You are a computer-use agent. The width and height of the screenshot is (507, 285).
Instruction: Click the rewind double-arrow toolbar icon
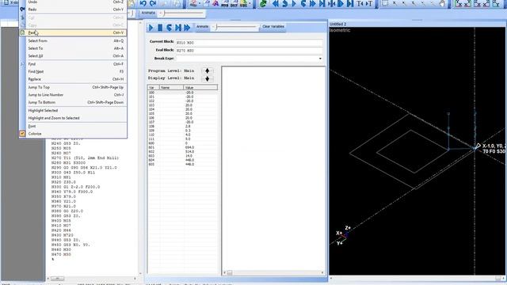pyautogui.click(x=275, y=3)
